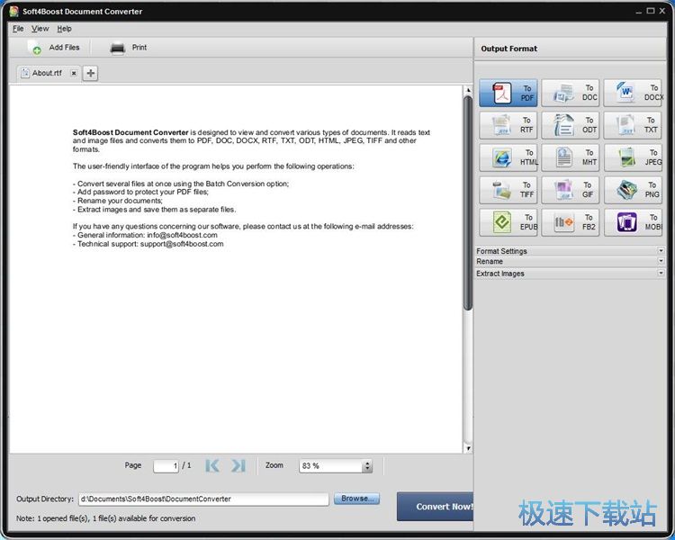Image resolution: width=675 pixels, height=540 pixels.
Task: Adjust the Zoom percentage stepper arrows
Action: [367, 466]
